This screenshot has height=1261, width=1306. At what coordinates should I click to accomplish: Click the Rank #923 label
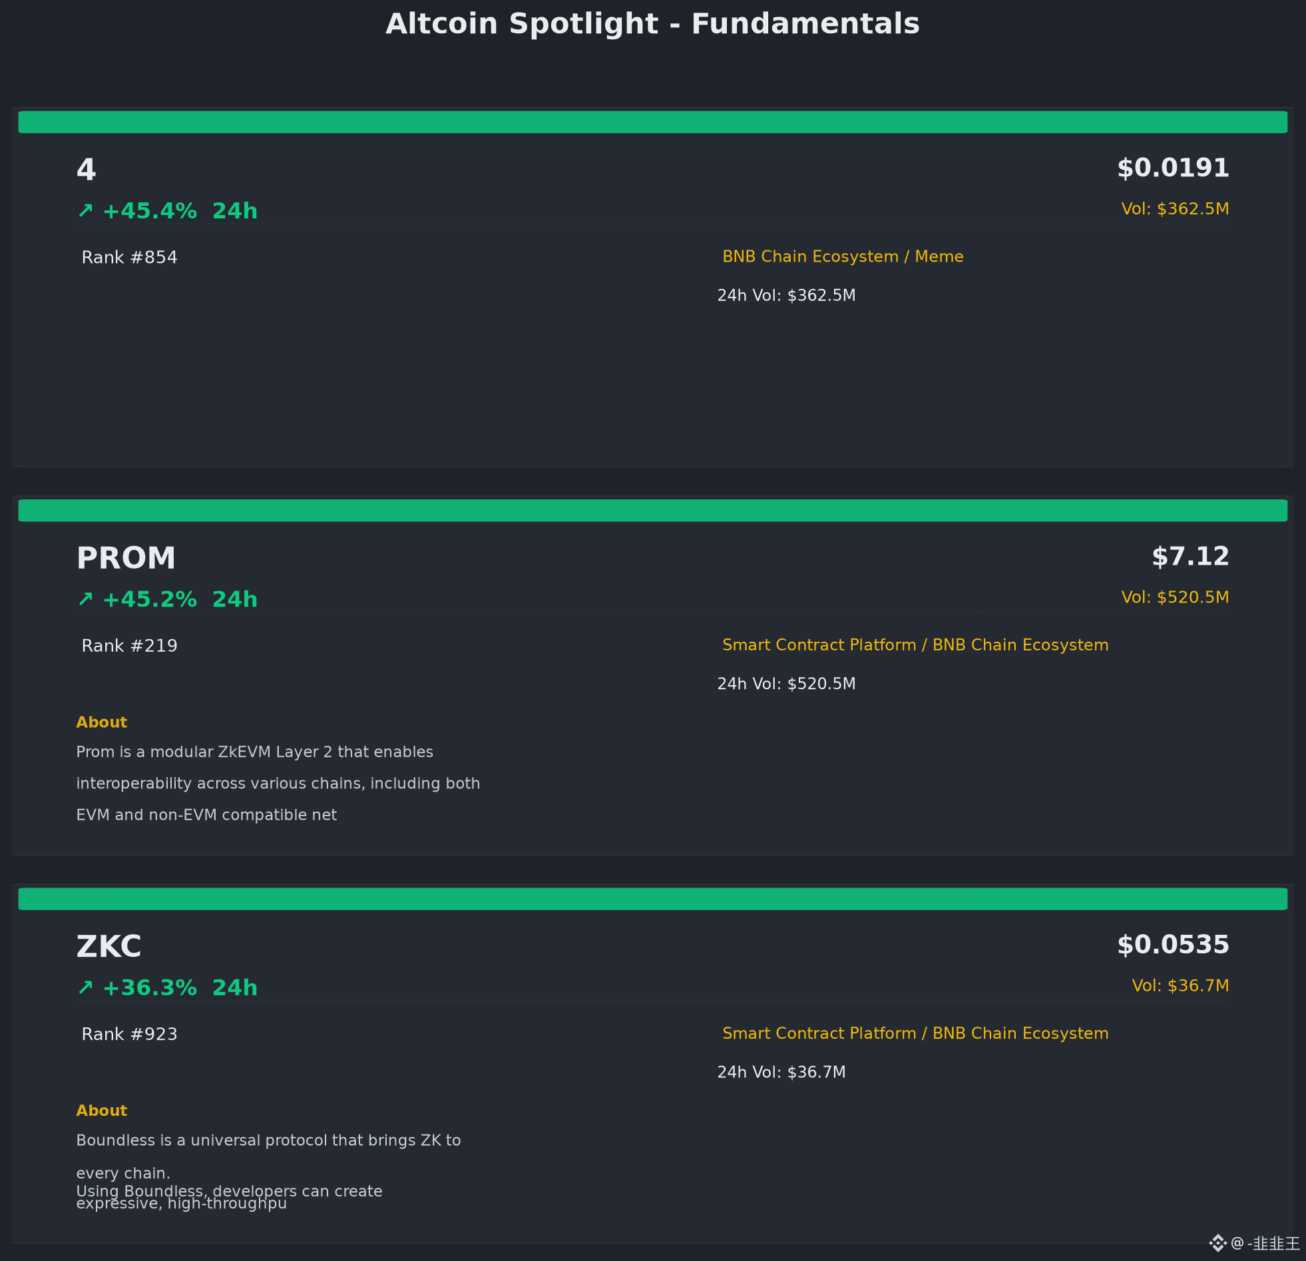pos(129,1034)
